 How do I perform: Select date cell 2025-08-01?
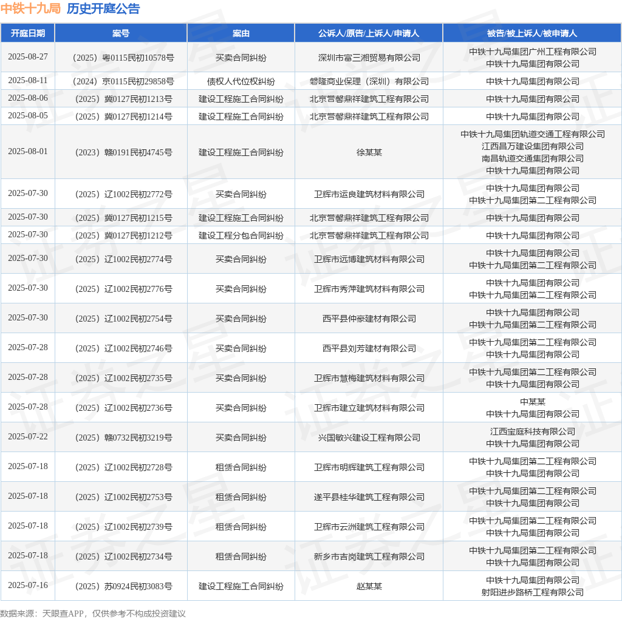pos(28,151)
